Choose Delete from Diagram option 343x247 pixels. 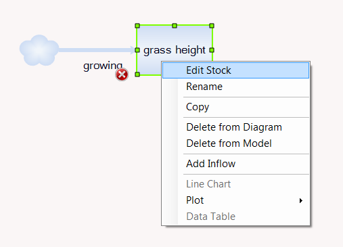tap(235, 127)
